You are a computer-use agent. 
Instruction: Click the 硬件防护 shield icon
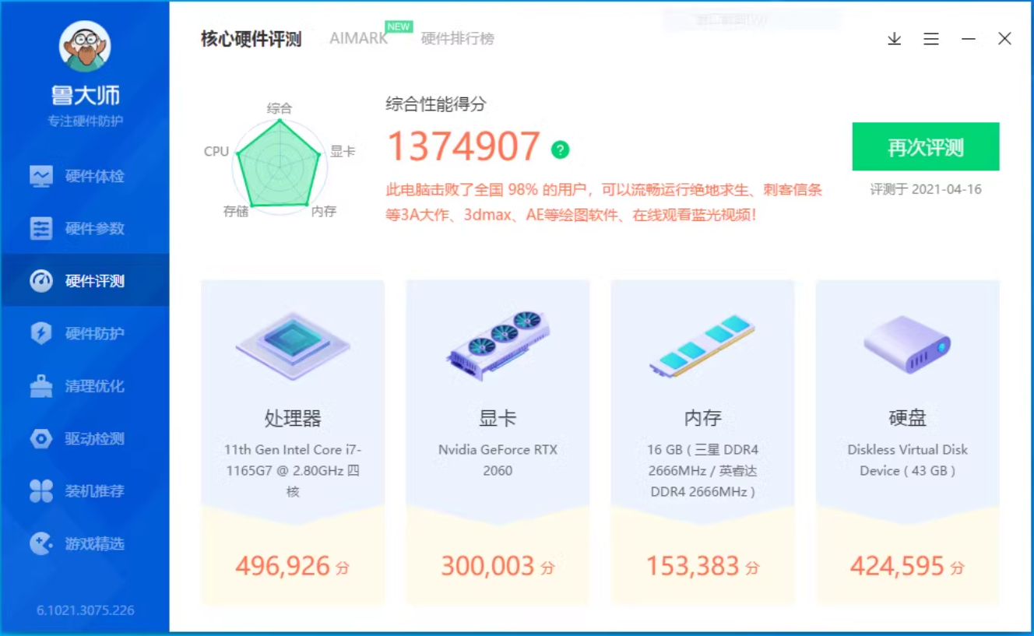(41, 333)
